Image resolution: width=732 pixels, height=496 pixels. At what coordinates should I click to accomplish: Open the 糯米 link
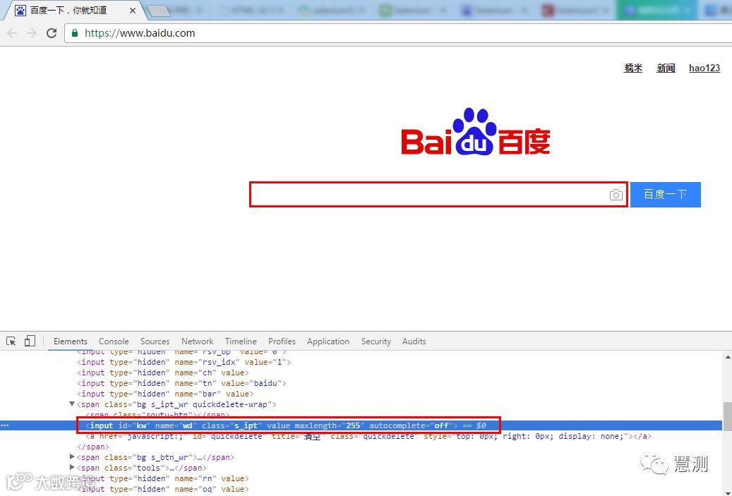point(633,68)
